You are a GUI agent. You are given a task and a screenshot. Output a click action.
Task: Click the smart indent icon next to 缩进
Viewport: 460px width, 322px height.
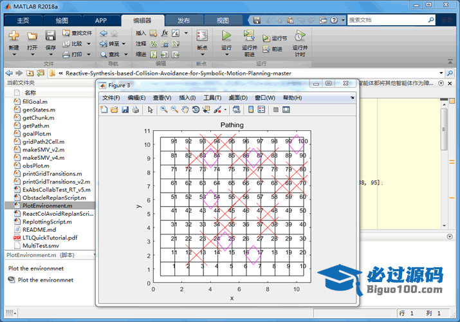tap(153, 54)
